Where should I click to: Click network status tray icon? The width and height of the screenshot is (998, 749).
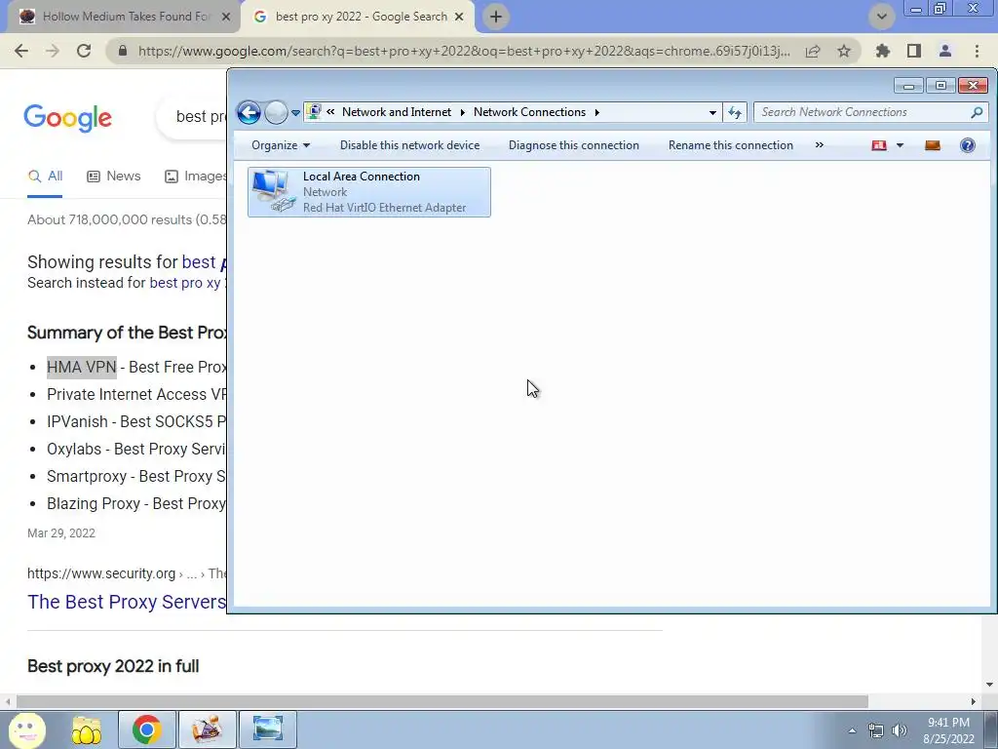point(876,730)
